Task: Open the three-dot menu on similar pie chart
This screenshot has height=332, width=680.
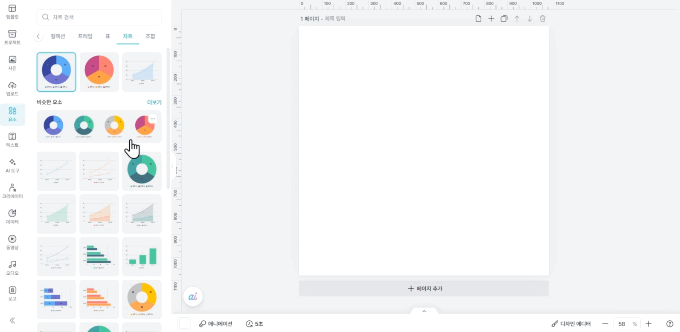Action: click(x=153, y=119)
